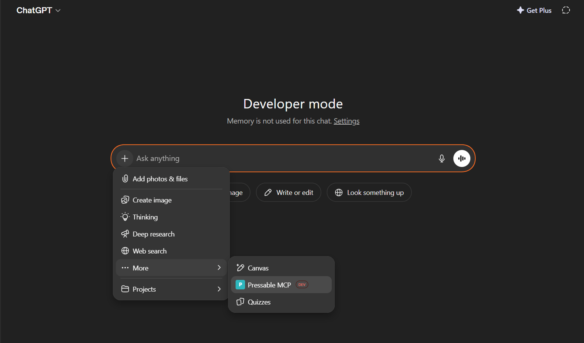The image size is (584, 343).
Task: Expand the More submenu chevron
Action: (x=219, y=268)
